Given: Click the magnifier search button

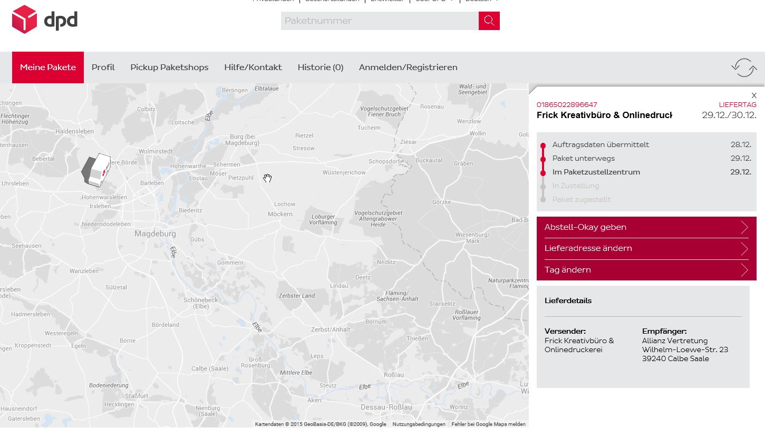Looking at the screenshot, I should click(x=489, y=21).
